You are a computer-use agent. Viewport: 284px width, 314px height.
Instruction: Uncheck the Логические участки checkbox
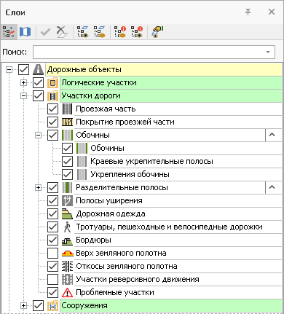pyautogui.click(x=39, y=83)
